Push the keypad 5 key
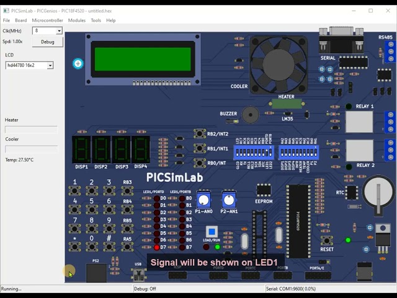The width and height of the screenshot is (397, 298). point(92,210)
